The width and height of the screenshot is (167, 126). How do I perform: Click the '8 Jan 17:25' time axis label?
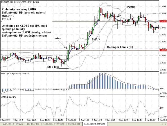pos(150,120)
